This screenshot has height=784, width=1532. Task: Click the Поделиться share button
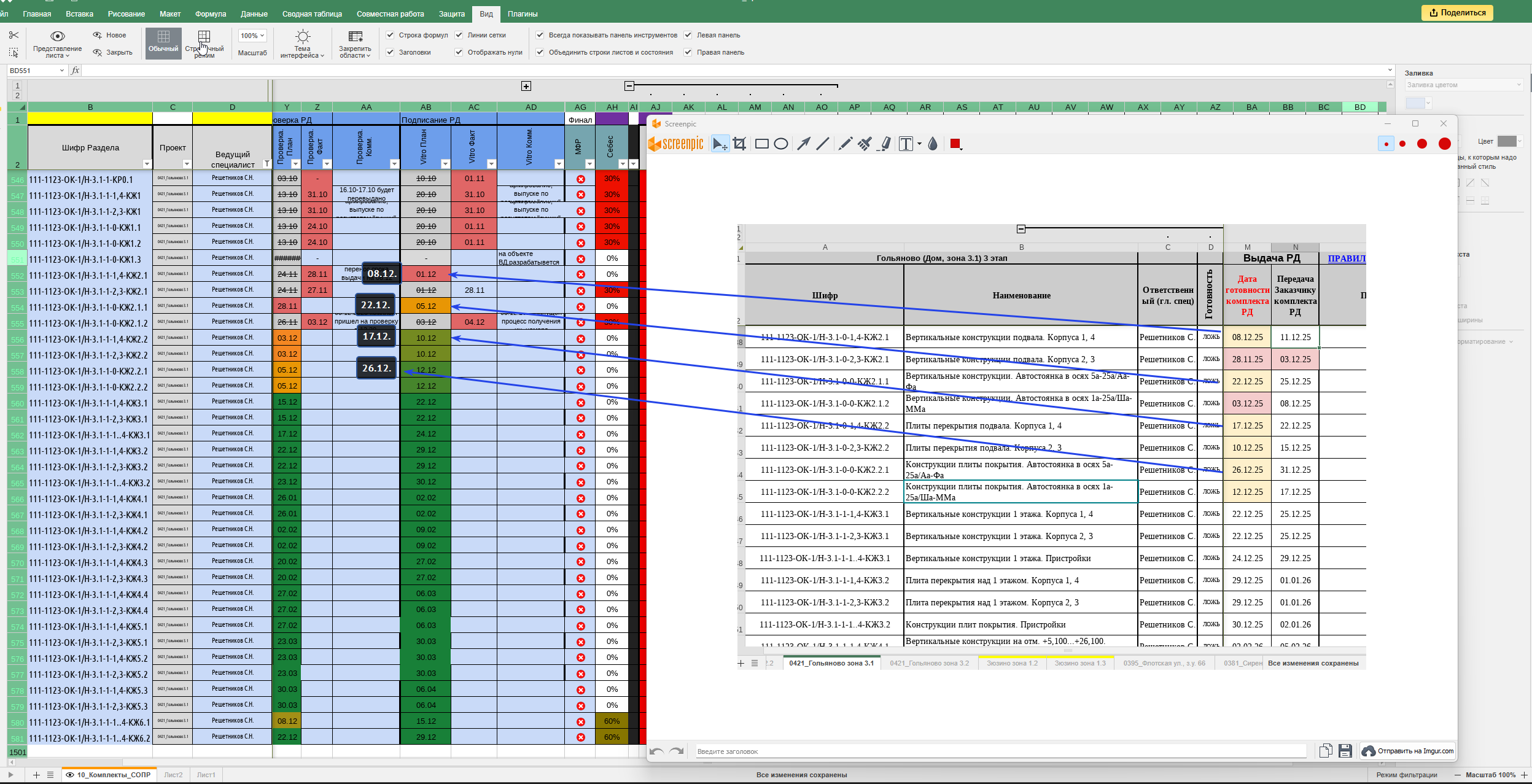[1456, 12]
